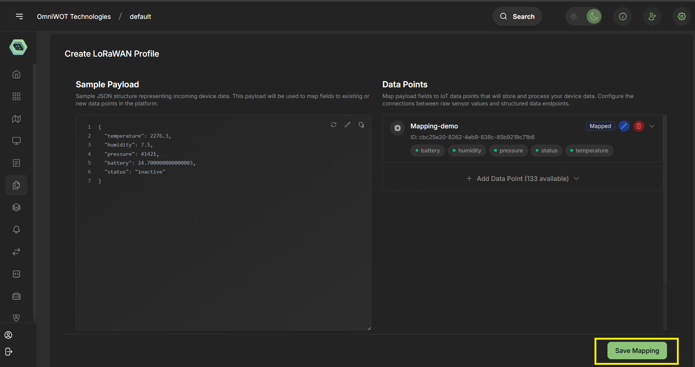
Task: Edit Mapping-demo using blue pencil icon
Action: point(624,126)
